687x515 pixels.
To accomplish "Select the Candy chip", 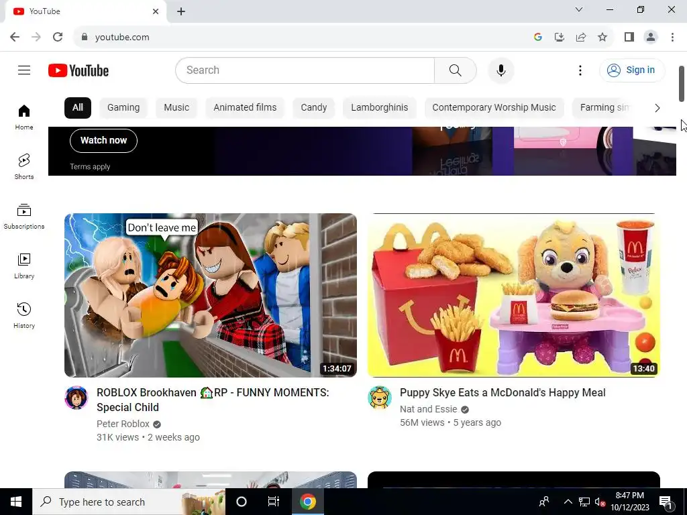I will coord(314,108).
